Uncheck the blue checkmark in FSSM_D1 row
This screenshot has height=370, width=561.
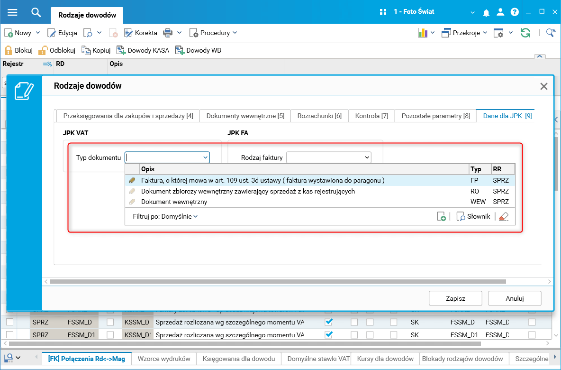point(328,334)
